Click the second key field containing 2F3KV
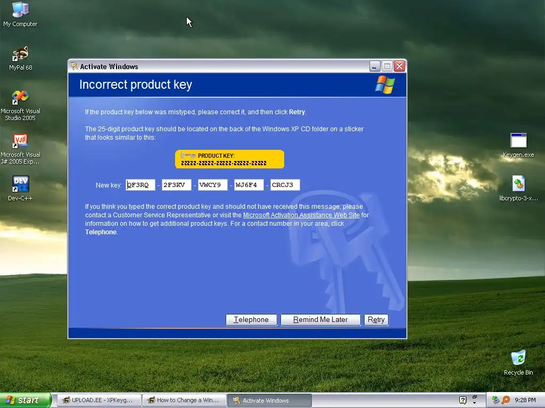The width and height of the screenshot is (545, 408). [177, 185]
